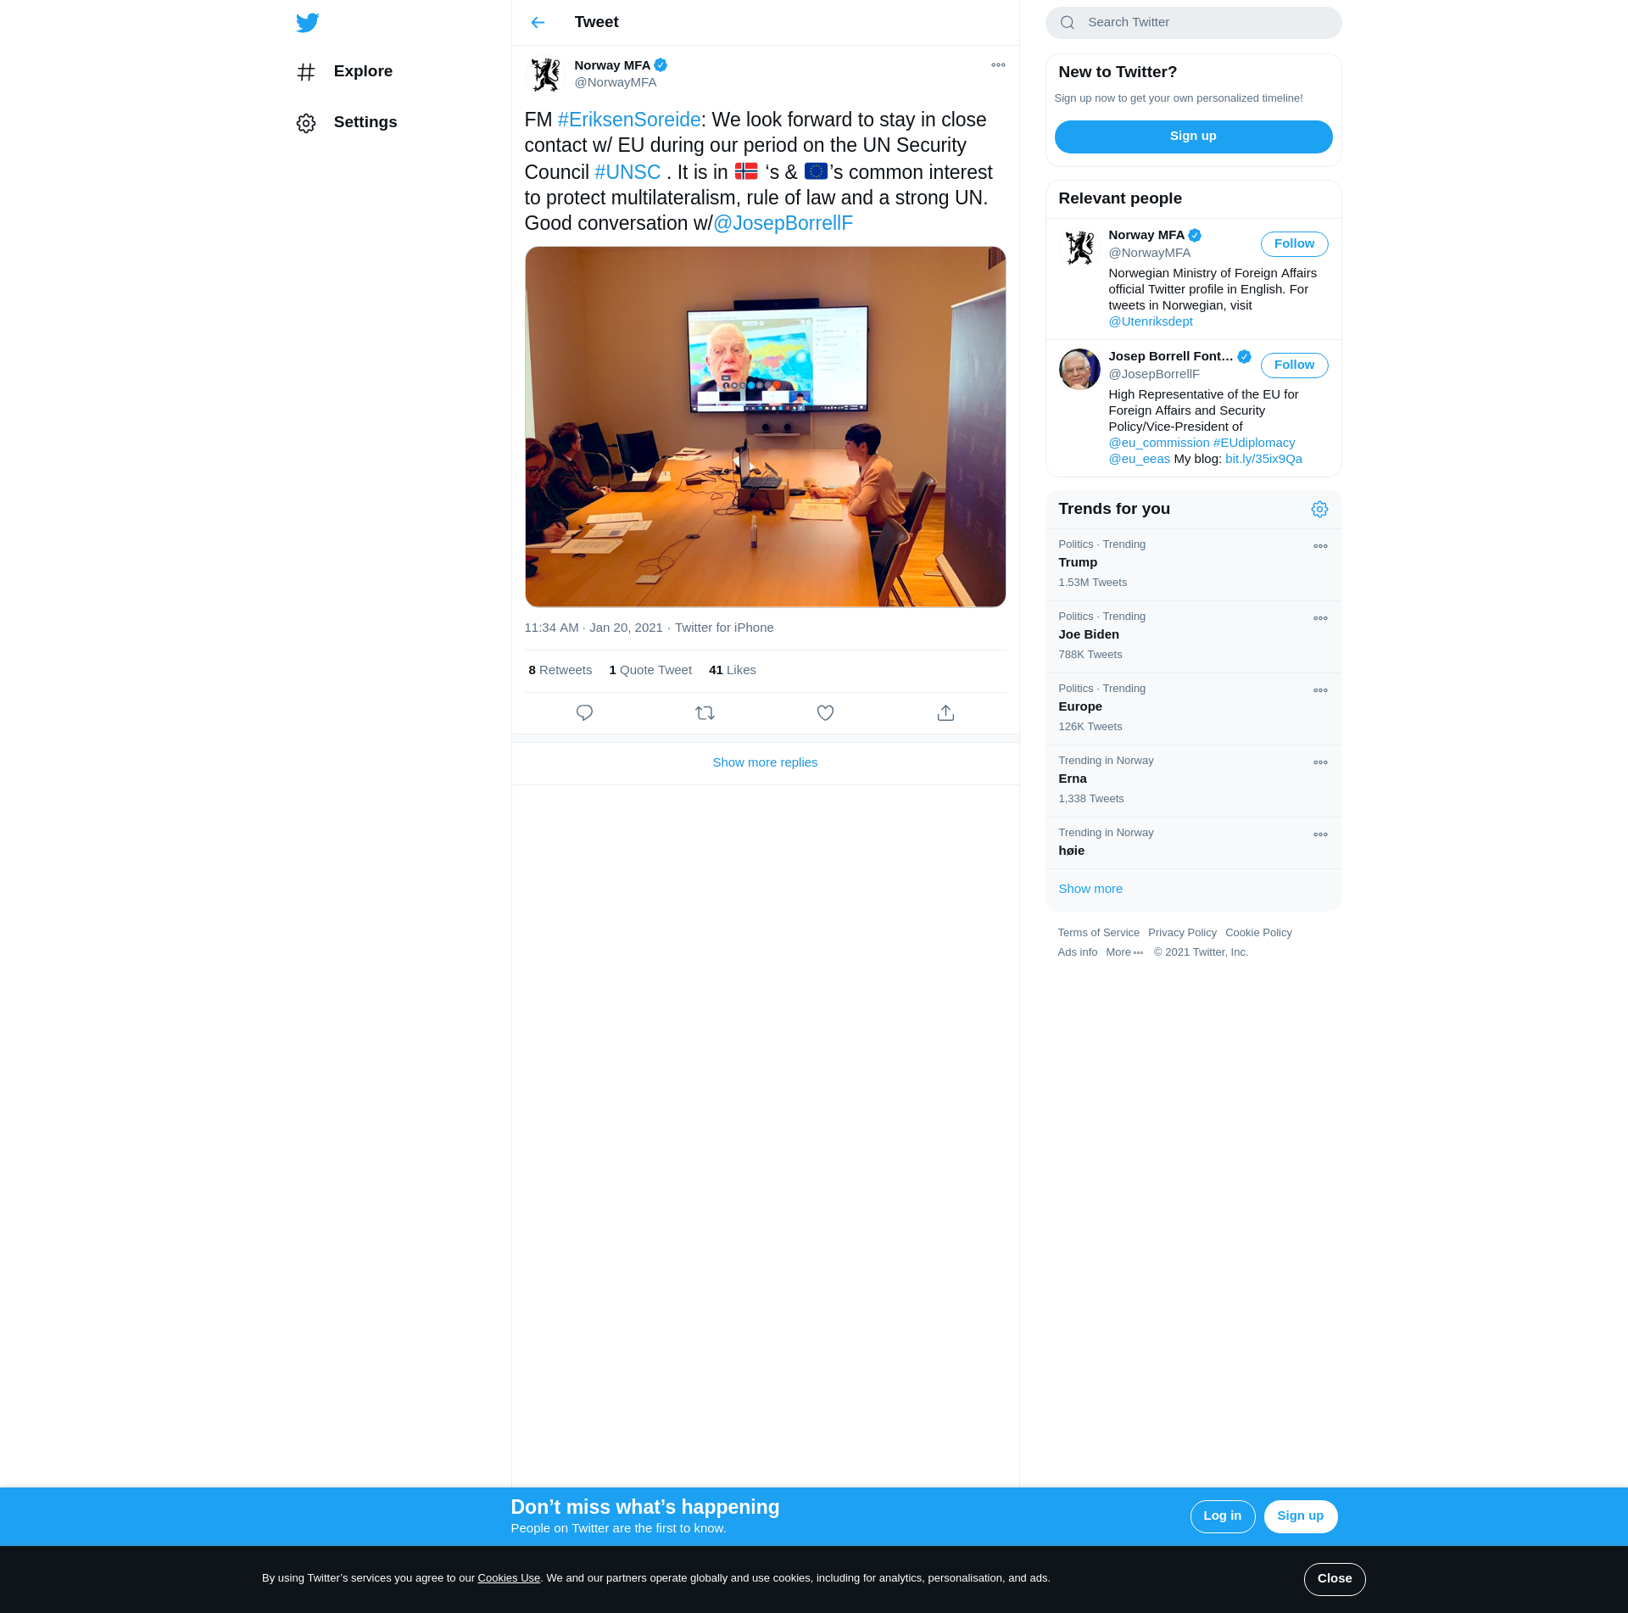
Task: Click Norway MFA avatar in tweet header
Action: click(x=545, y=75)
